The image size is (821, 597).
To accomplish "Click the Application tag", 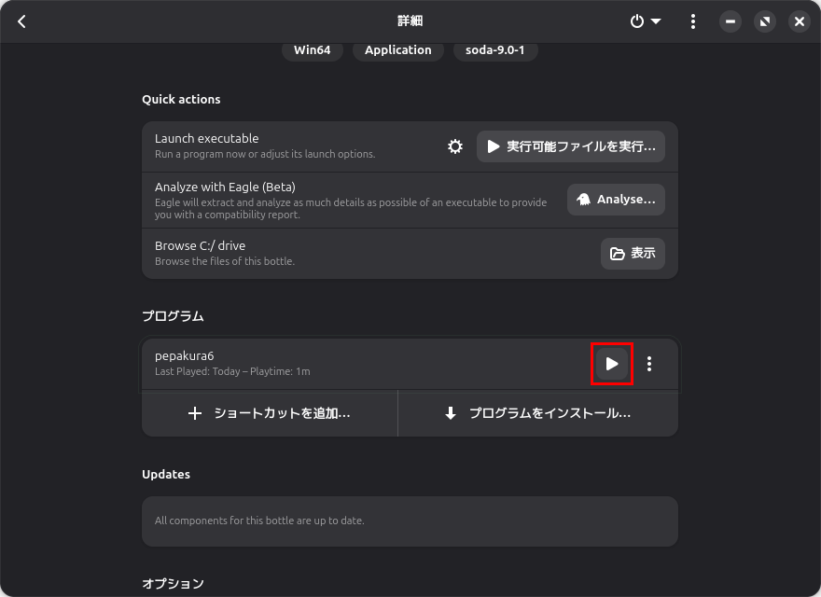I will tap(397, 50).
